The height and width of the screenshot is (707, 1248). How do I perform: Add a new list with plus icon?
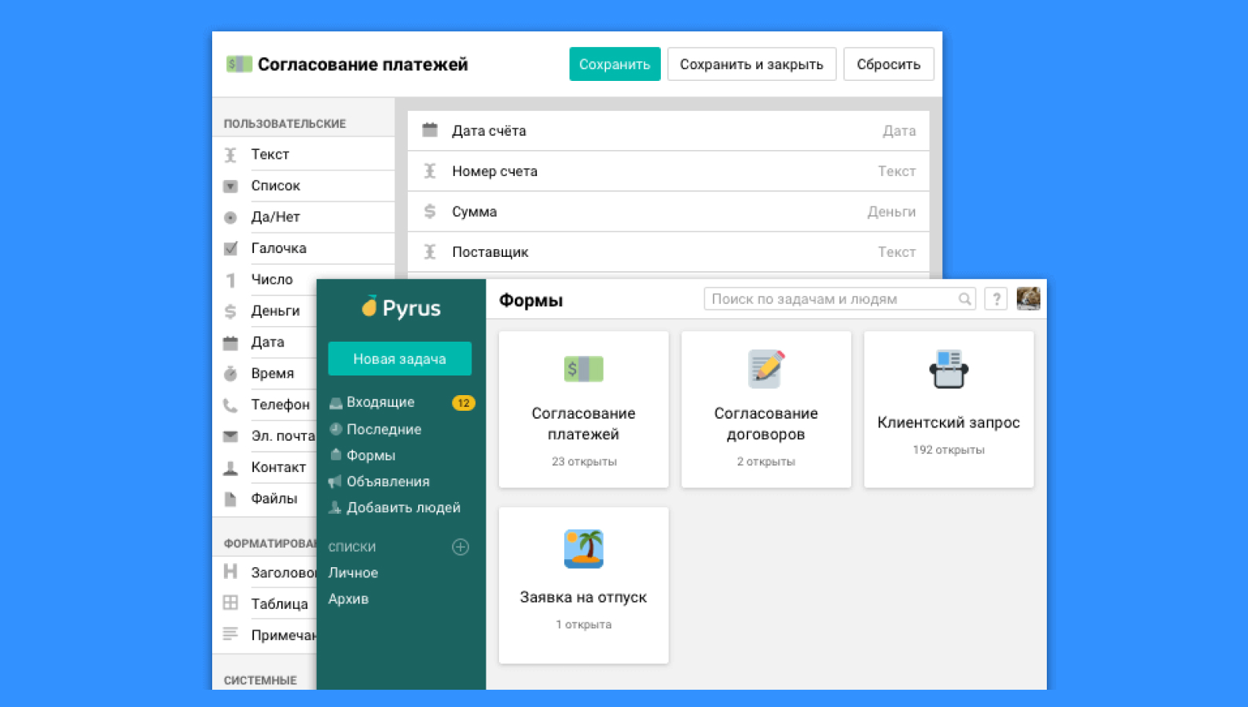[461, 547]
